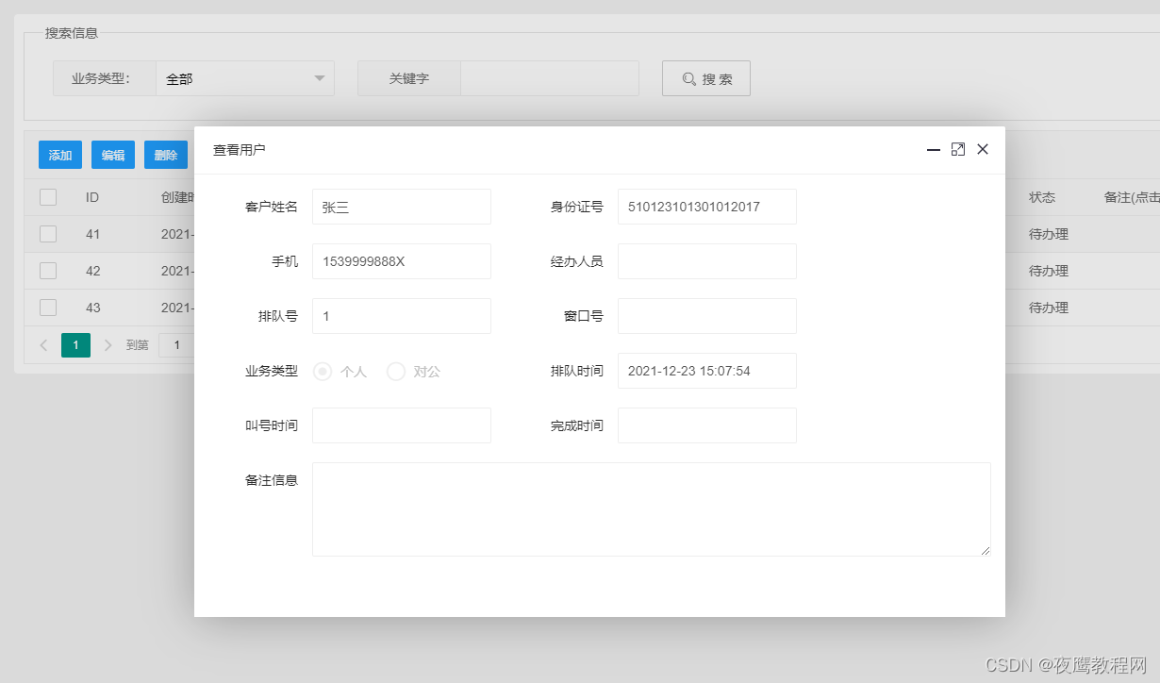Minimize the 查看用户 dialog
1160x683 pixels.
(934, 149)
